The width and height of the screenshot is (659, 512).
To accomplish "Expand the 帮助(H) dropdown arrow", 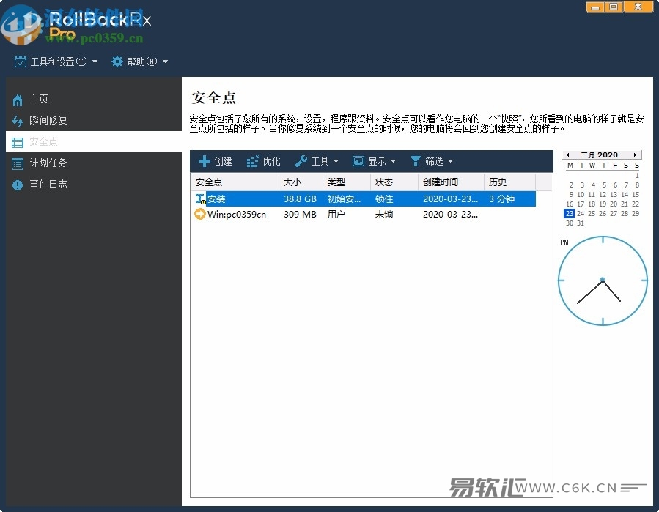I will pyautogui.click(x=165, y=62).
